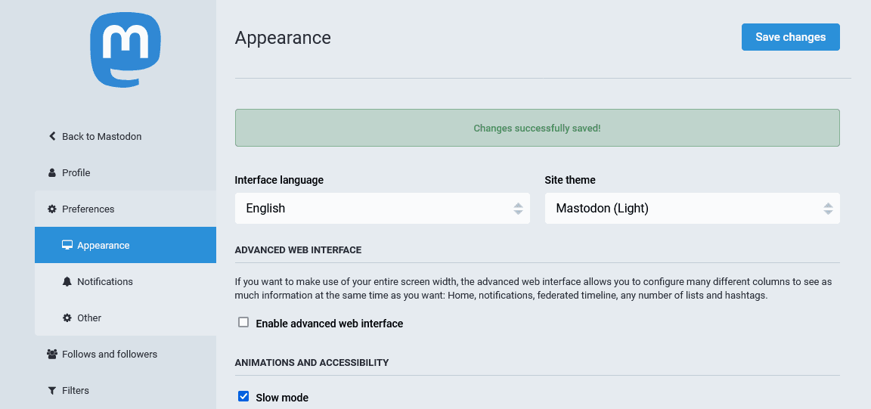Click the Notifications bell icon

pyautogui.click(x=67, y=281)
